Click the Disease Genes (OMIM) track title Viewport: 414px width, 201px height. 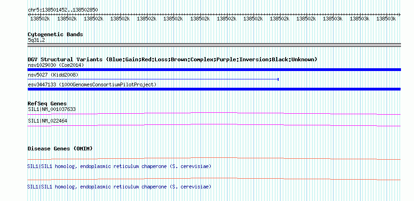point(60,149)
